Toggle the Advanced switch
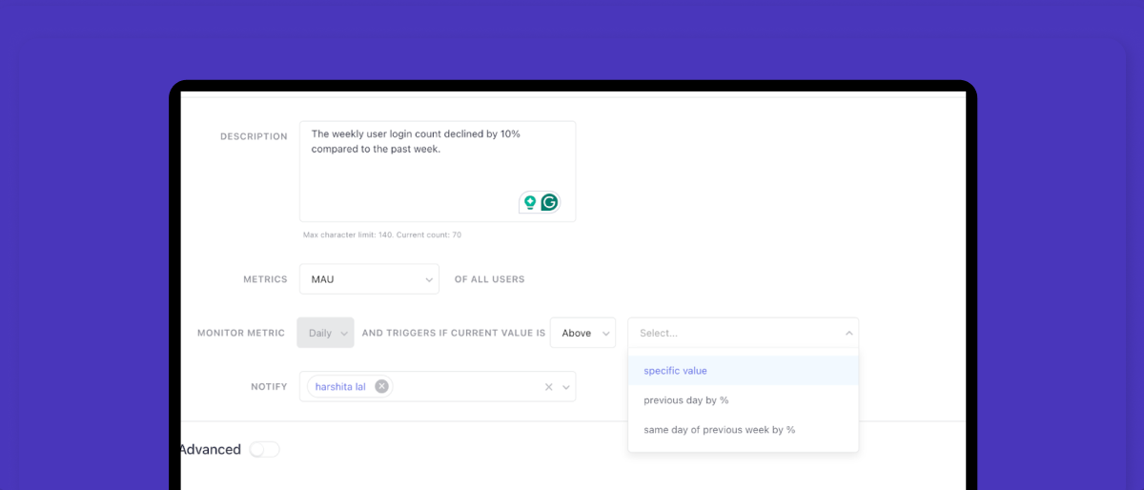Screen dimensions: 1144x490 (264, 449)
